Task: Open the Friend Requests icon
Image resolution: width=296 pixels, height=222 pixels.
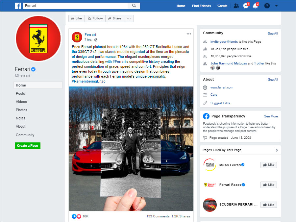Action: click(236, 6)
